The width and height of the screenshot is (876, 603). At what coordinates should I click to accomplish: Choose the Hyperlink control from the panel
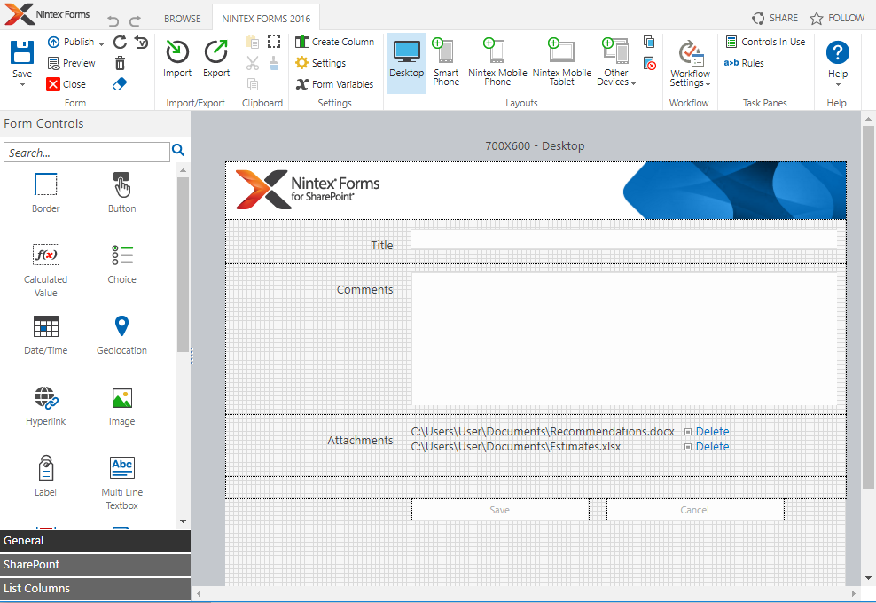coord(46,405)
